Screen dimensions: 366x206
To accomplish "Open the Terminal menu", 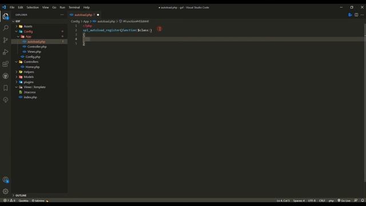I will (74, 7).
